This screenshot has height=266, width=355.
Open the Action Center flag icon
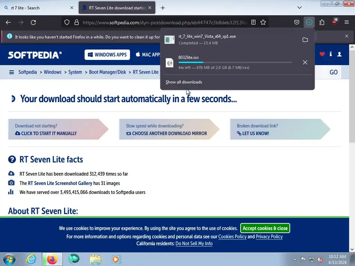[x=303, y=259]
